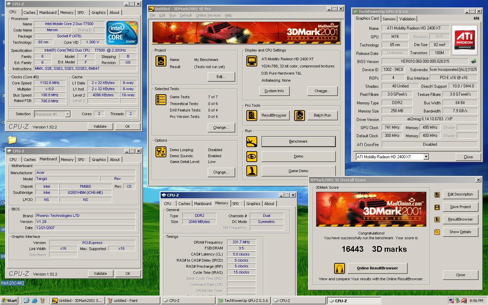Click the desktop folder icon

[12, 140]
